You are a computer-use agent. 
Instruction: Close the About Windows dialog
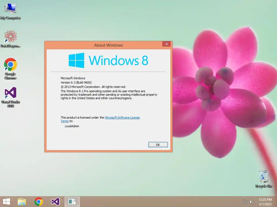click(x=166, y=44)
